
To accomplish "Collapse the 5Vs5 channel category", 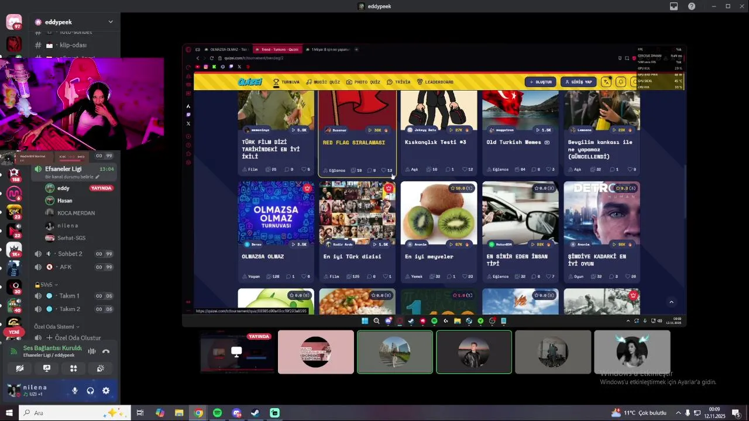I will point(46,284).
